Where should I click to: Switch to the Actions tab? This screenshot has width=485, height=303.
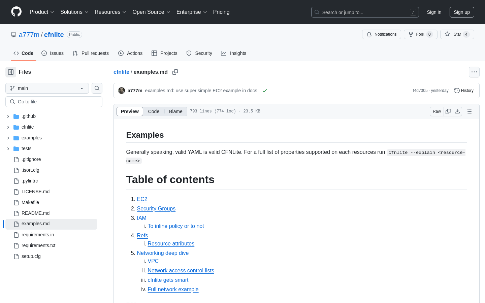(x=130, y=53)
